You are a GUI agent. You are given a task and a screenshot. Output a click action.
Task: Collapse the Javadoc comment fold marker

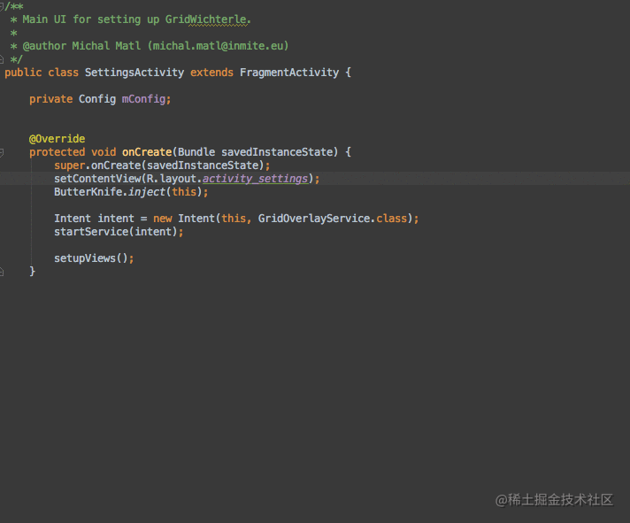(2, 6)
